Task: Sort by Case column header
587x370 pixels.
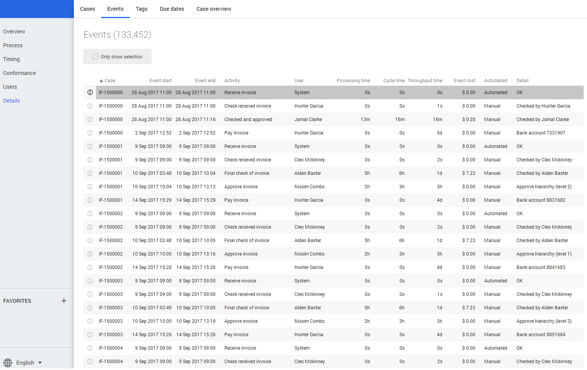Action: click(x=109, y=81)
